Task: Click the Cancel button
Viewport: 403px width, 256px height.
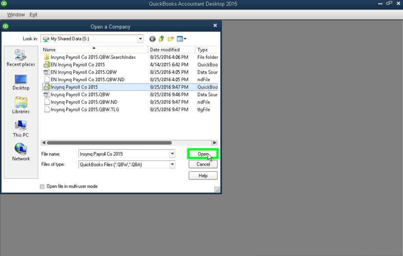Action: (x=203, y=164)
